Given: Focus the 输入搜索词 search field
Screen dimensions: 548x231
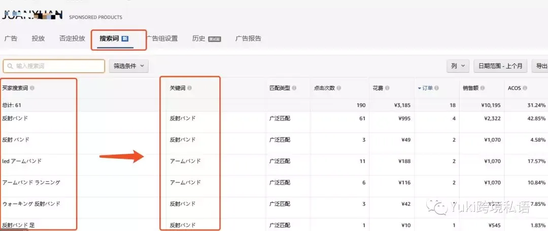Looking at the screenshot, I should pyautogui.click(x=54, y=66).
